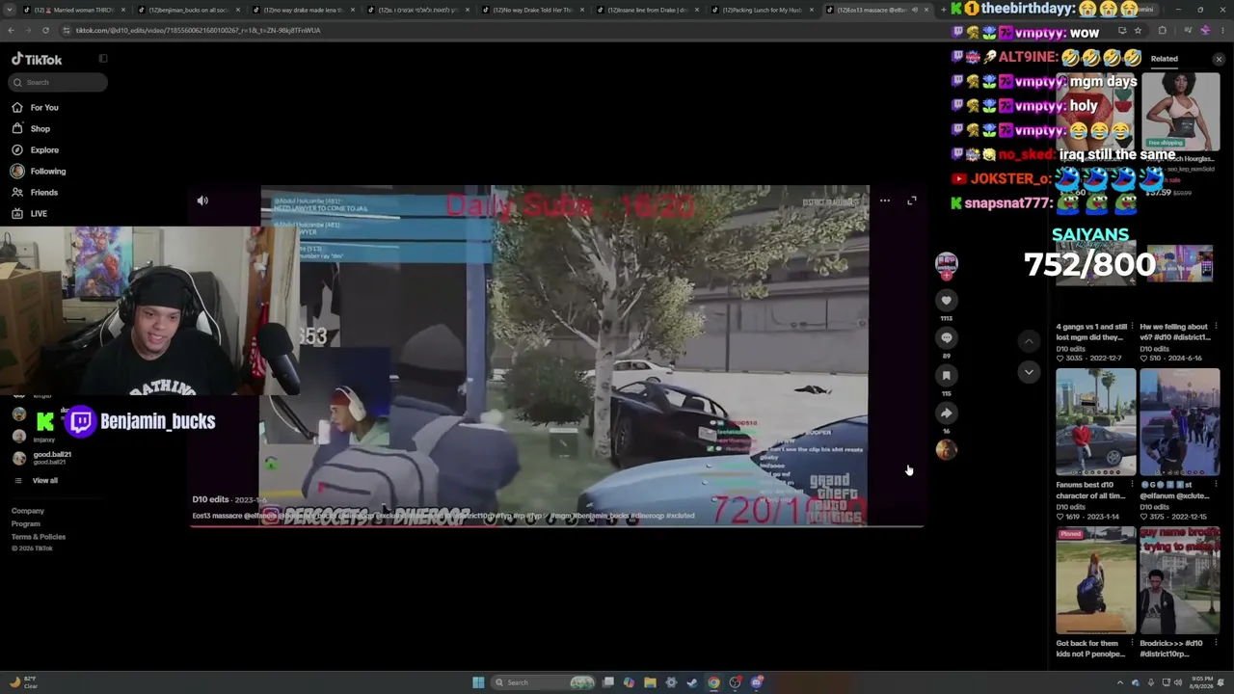Viewport: 1234px width, 694px height.
Task: Focus the TikTok search field
Action: coord(58,82)
